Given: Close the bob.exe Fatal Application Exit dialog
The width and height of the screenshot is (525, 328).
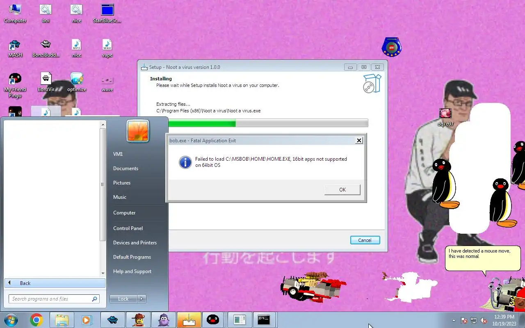Looking at the screenshot, I should (x=359, y=140).
